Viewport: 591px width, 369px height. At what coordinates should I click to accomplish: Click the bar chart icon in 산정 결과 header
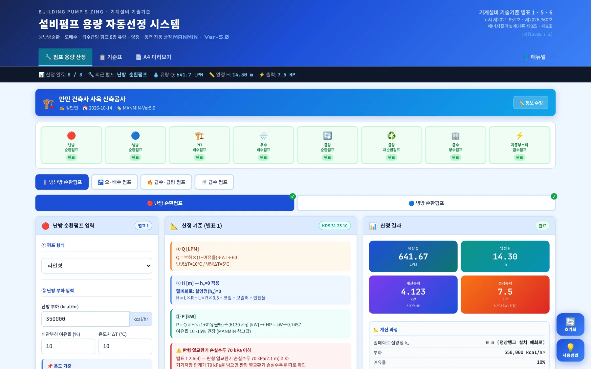tap(373, 226)
